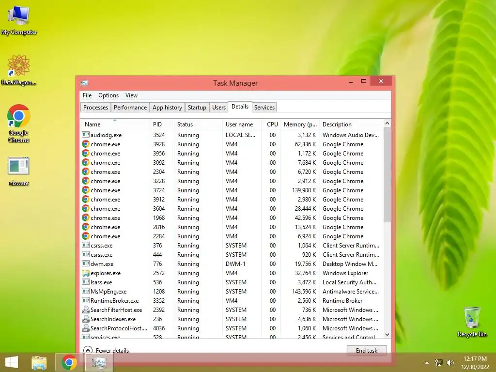Viewport: 496px width, 372px height.
Task: Select csrss.exe row with PID 444
Action: [232, 254]
